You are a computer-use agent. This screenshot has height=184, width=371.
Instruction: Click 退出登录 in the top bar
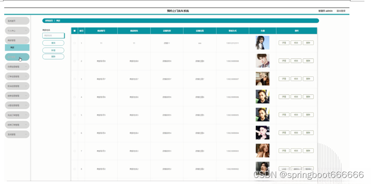click(341, 11)
